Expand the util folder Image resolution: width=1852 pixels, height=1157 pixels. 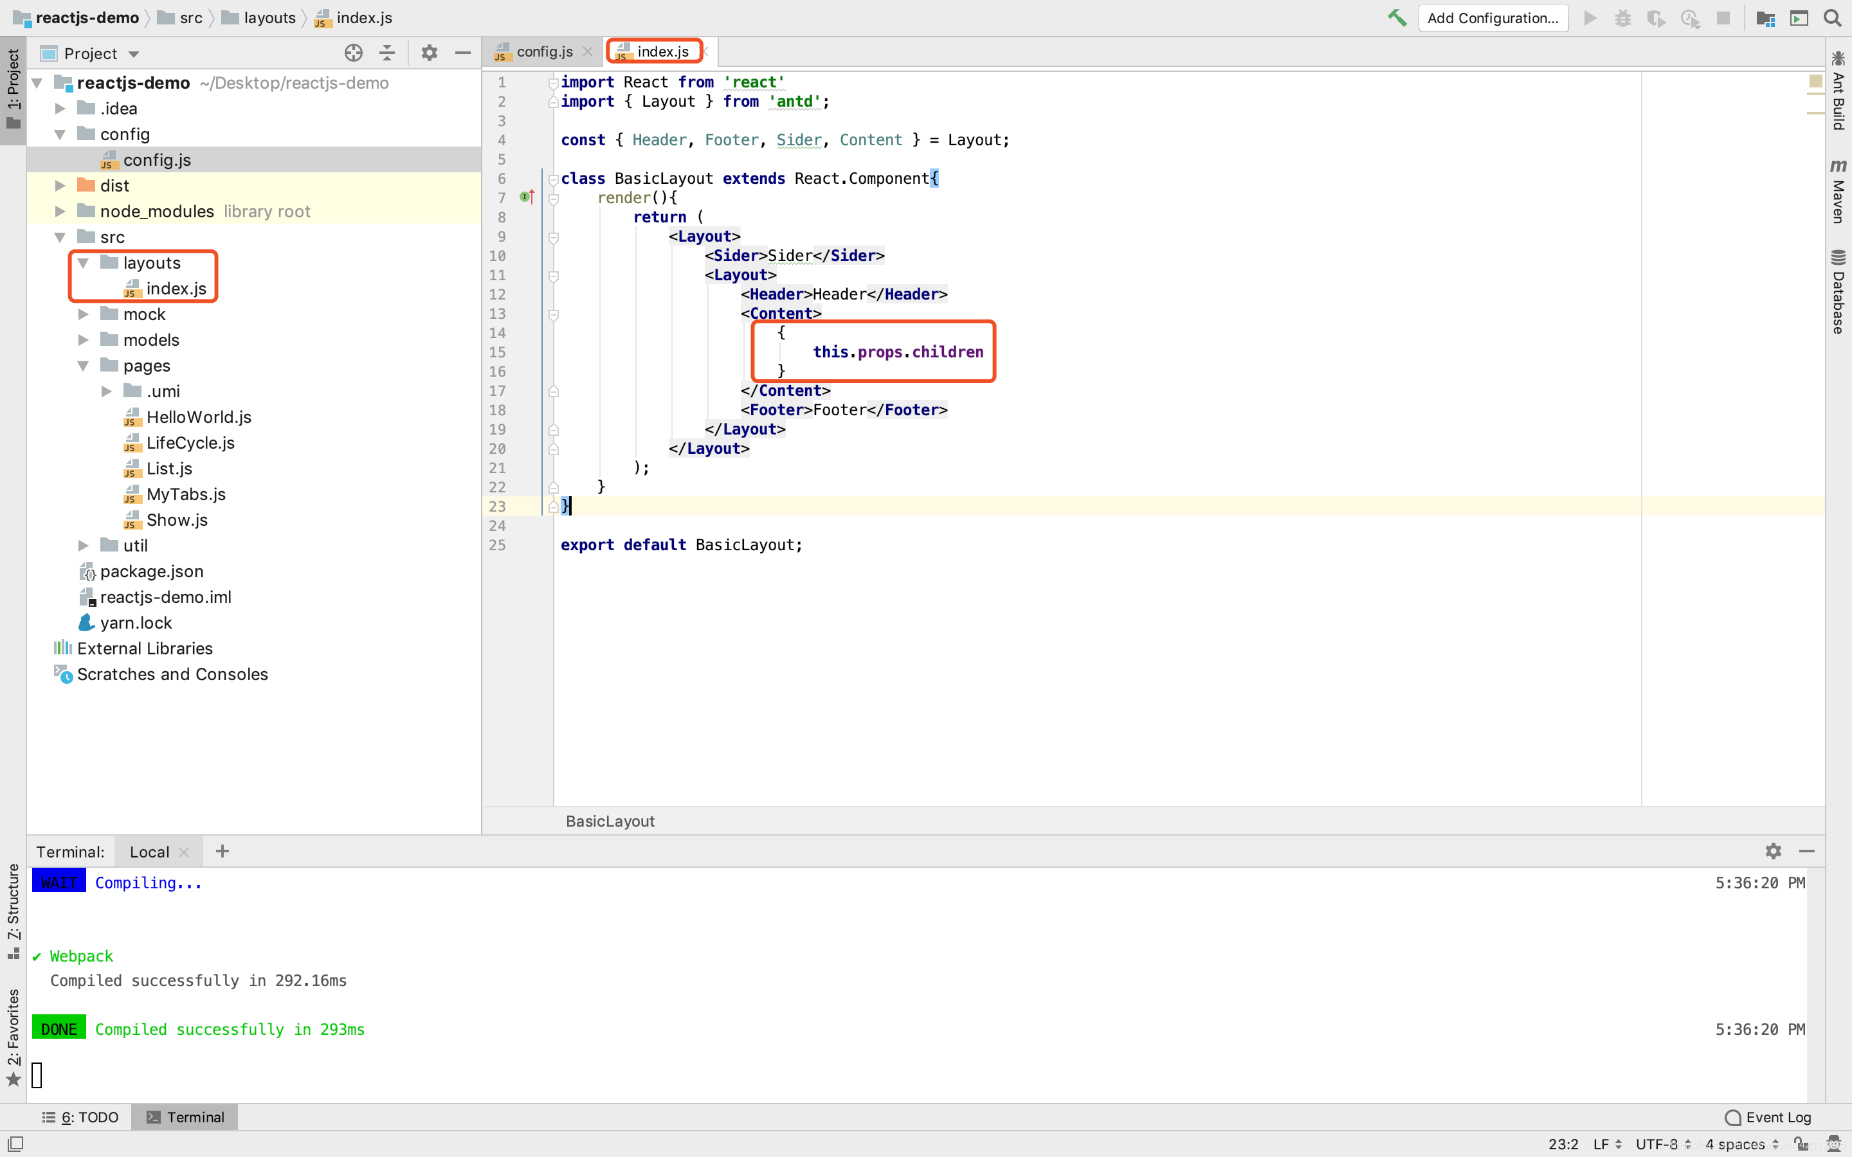83,546
